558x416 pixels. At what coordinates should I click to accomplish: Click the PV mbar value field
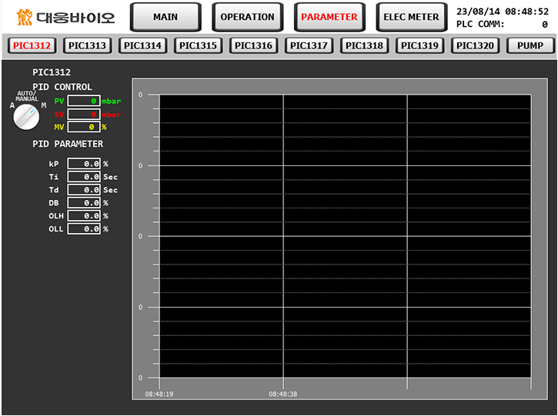(84, 101)
